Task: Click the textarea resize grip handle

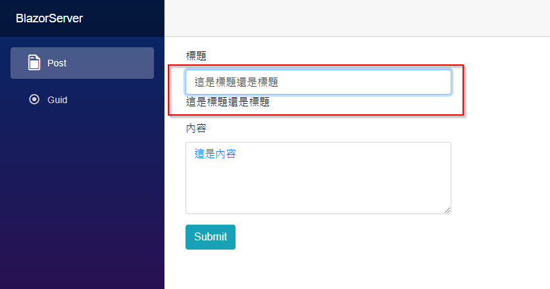Action: point(447,210)
